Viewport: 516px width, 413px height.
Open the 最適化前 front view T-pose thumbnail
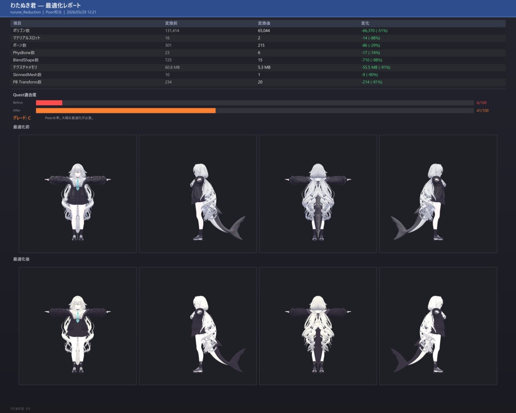78,194
